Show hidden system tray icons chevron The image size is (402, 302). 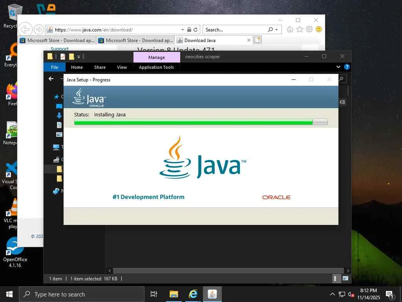(x=332, y=294)
